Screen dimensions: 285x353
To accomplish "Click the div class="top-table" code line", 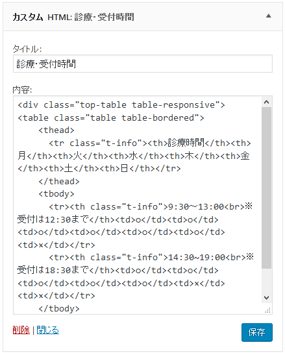I will tap(121, 105).
